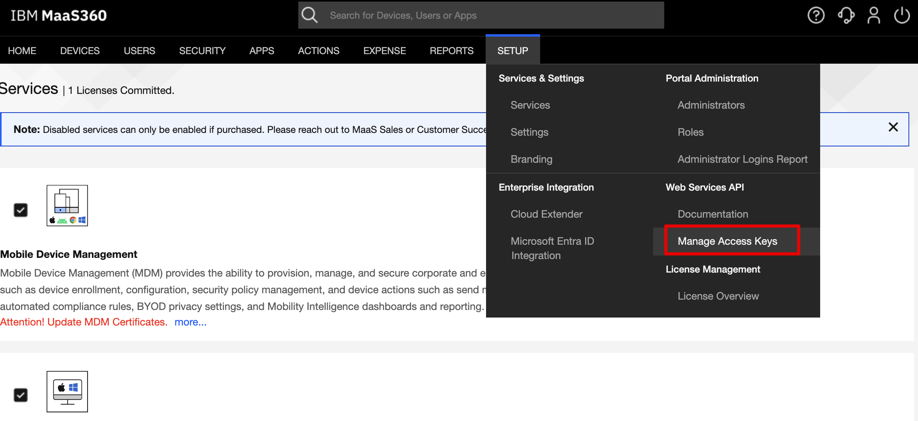The height and width of the screenshot is (421, 918).
Task: Open the user profile icon
Action: tap(874, 16)
